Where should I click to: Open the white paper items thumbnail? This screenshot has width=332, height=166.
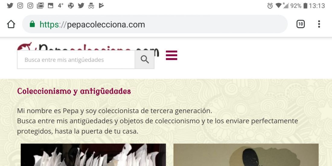(x=93, y=155)
